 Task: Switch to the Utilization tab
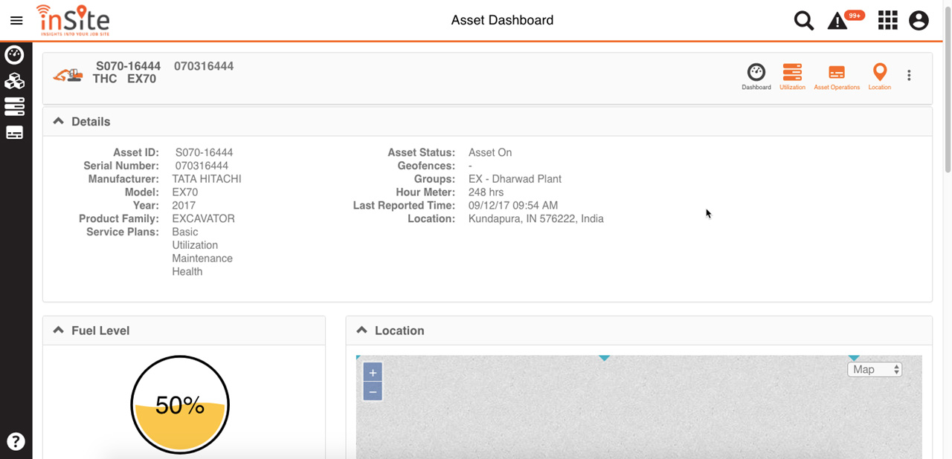(792, 77)
